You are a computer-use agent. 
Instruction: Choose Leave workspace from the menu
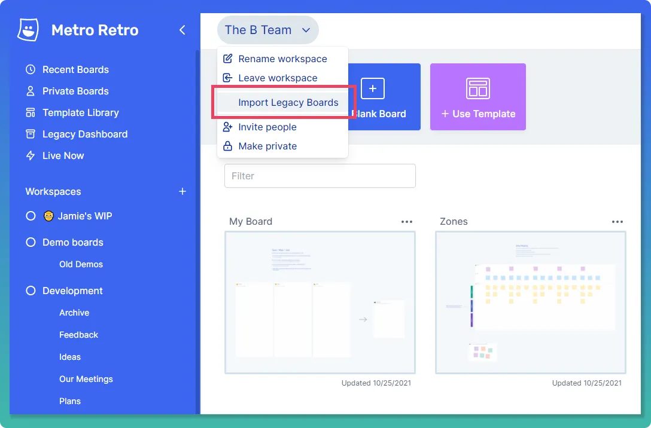(x=282, y=78)
